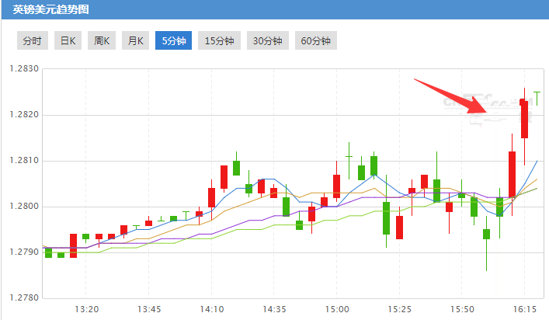The image size is (549, 320).
Task: Click the 1.2780 price axis label
Action: (x=24, y=298)
